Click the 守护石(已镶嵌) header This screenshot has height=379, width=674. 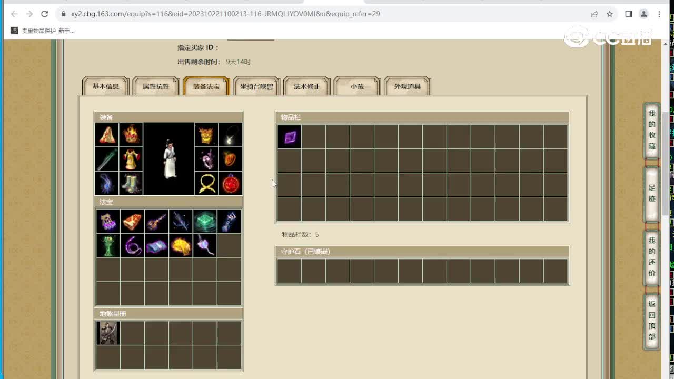point(422,252)
